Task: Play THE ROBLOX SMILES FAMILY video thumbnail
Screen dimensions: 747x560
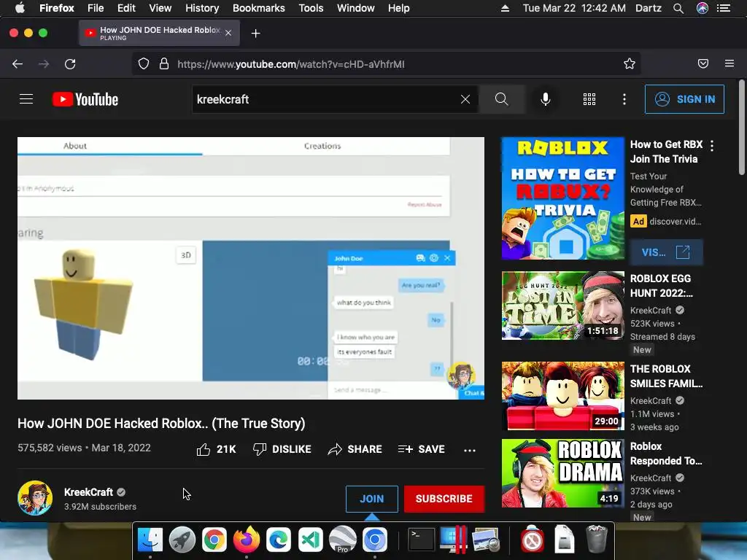Action: 563,396
